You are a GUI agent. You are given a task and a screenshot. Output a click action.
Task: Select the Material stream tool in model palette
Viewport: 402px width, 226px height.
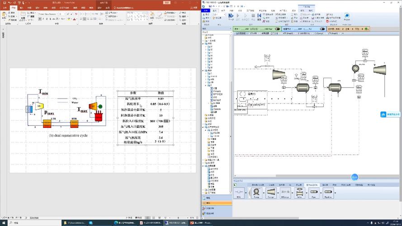point(239,193)
